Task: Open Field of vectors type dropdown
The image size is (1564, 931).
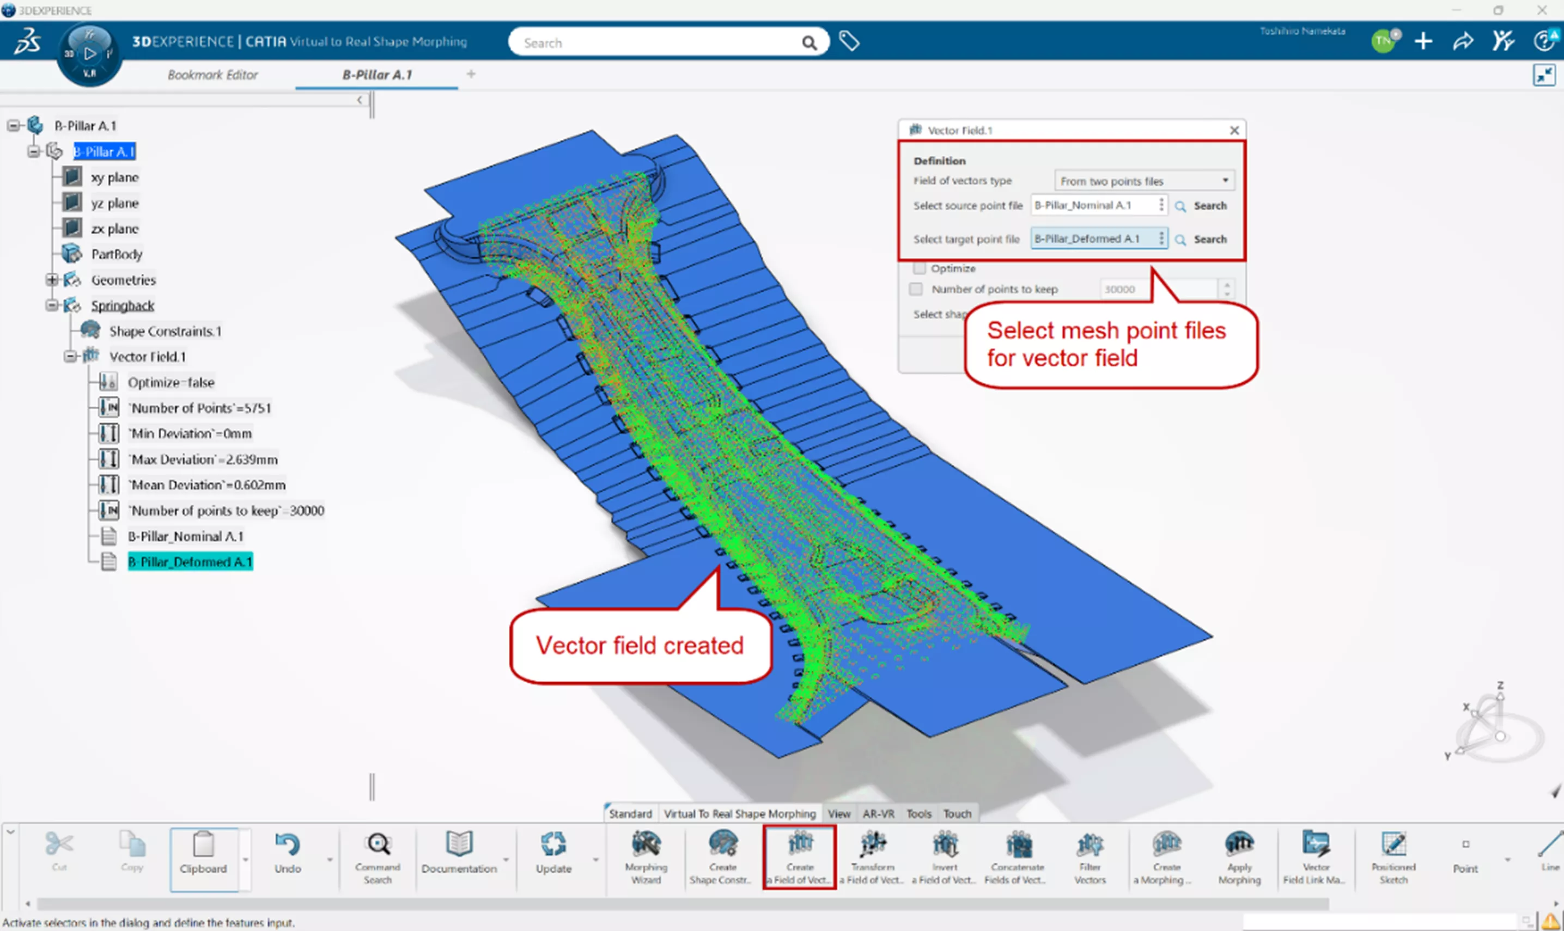Action: tap(1144, 181)
